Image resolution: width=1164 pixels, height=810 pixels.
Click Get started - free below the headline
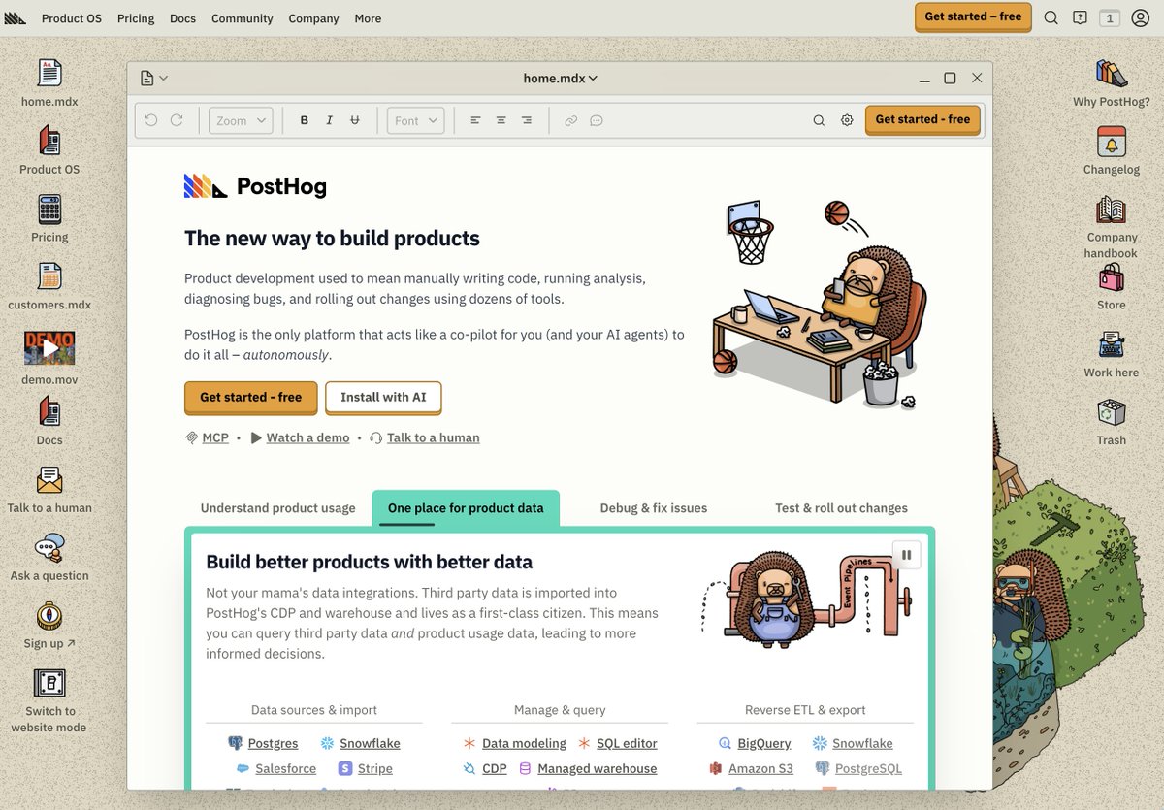250,398
